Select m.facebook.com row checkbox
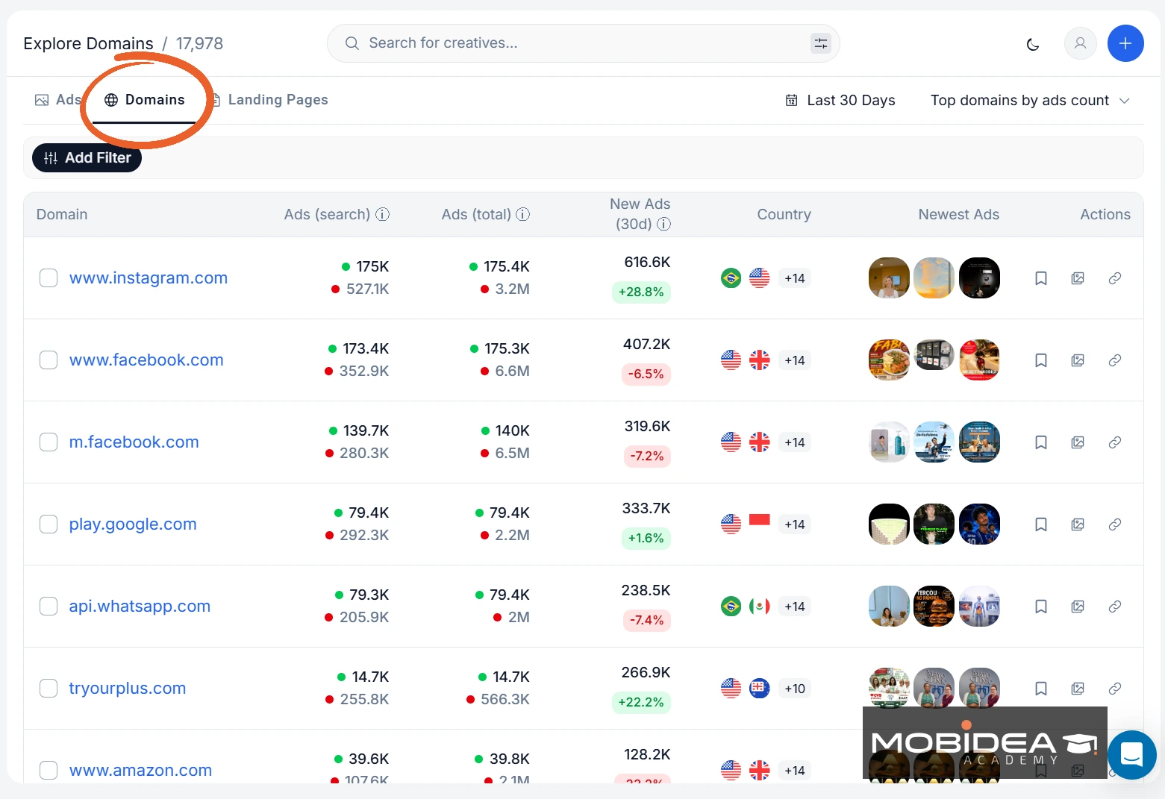 pyautogui.click(x=49, y=442)
